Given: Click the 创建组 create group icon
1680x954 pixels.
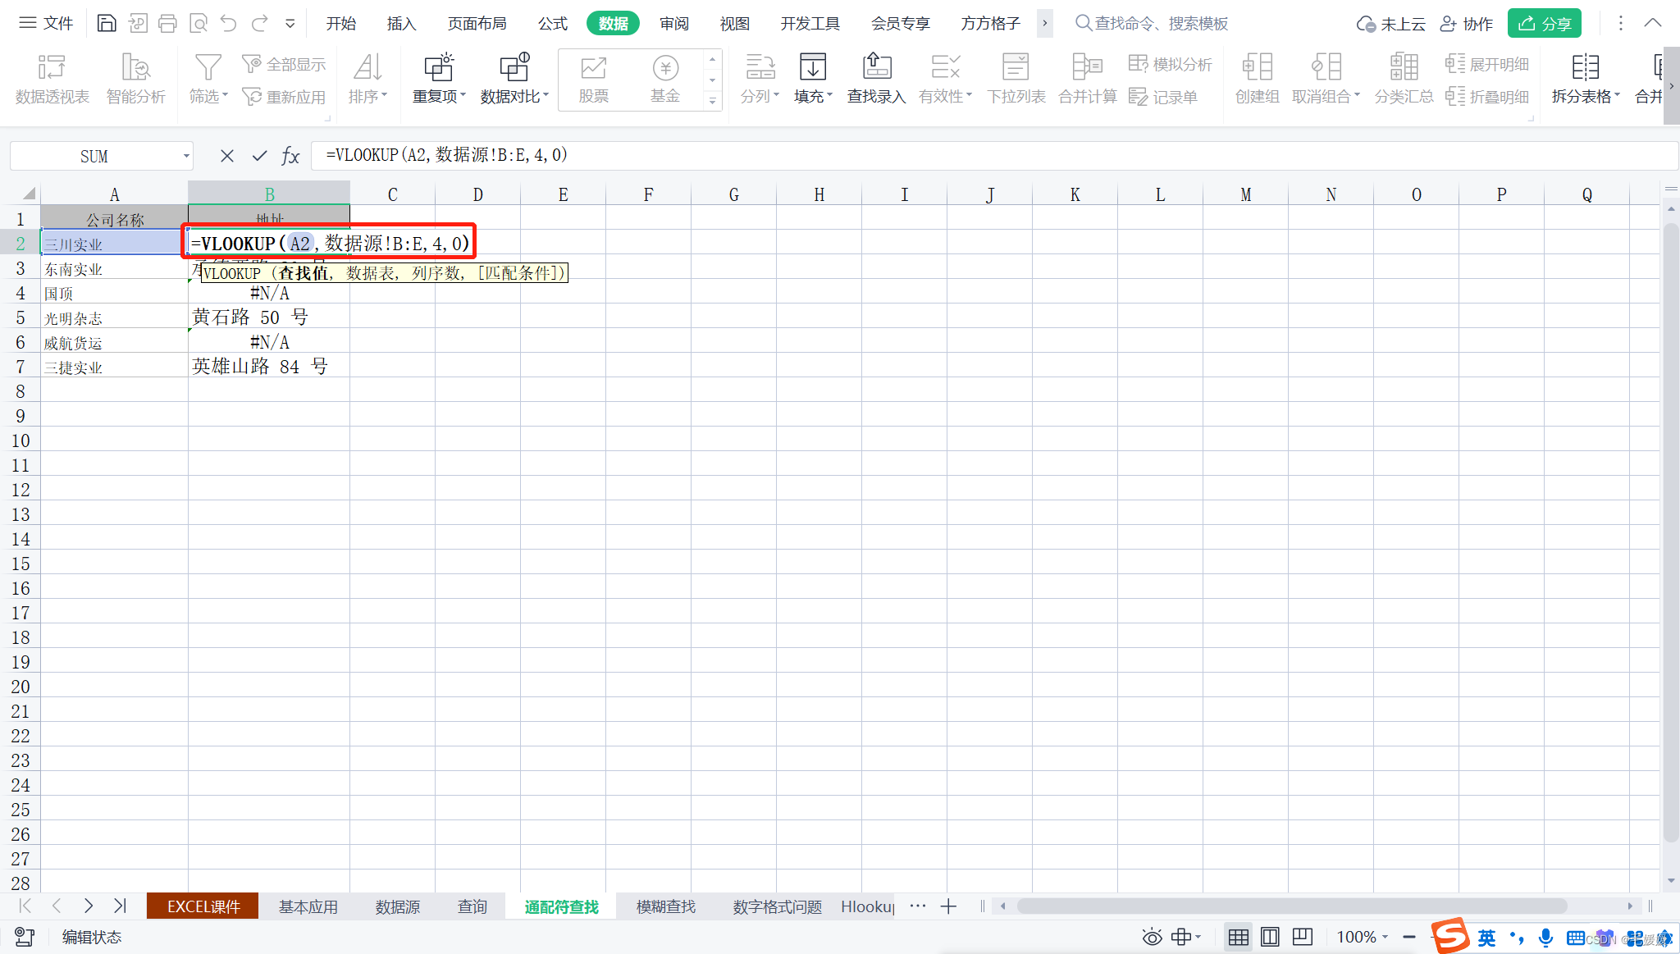Looking at the screenshot, I should pos(1258,79).
